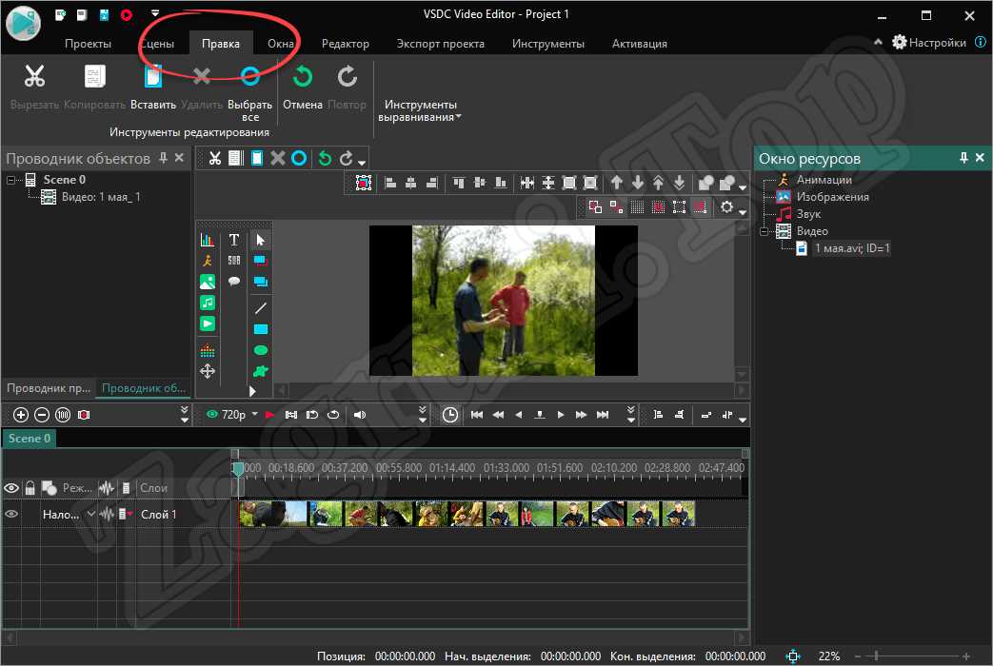Open quick access toolbar customize arrow
Screen dimensions: 993x666
pos(155,12)
